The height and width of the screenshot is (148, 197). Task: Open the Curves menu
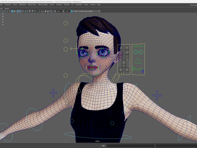tap(52, 5)
